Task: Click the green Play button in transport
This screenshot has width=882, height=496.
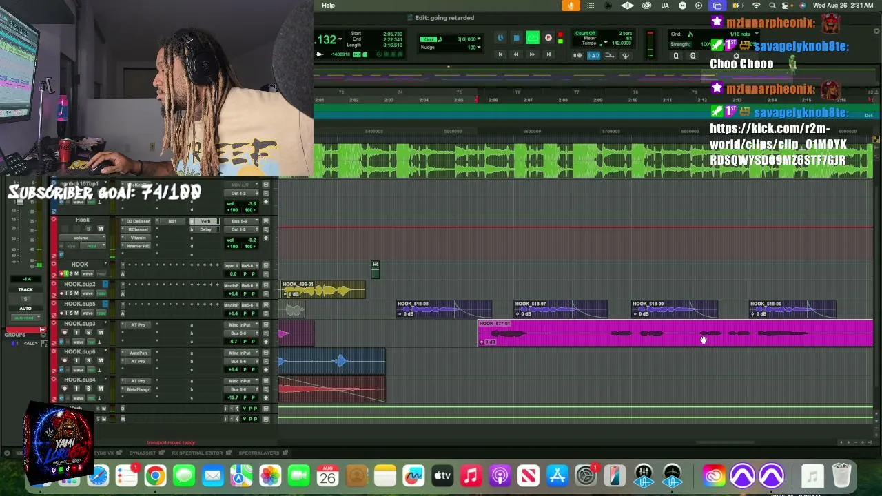Action: (532, 38)
